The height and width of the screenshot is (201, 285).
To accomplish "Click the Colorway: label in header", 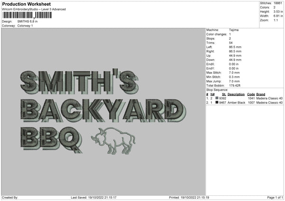I will pyautogui.click(x=9, y=26).
